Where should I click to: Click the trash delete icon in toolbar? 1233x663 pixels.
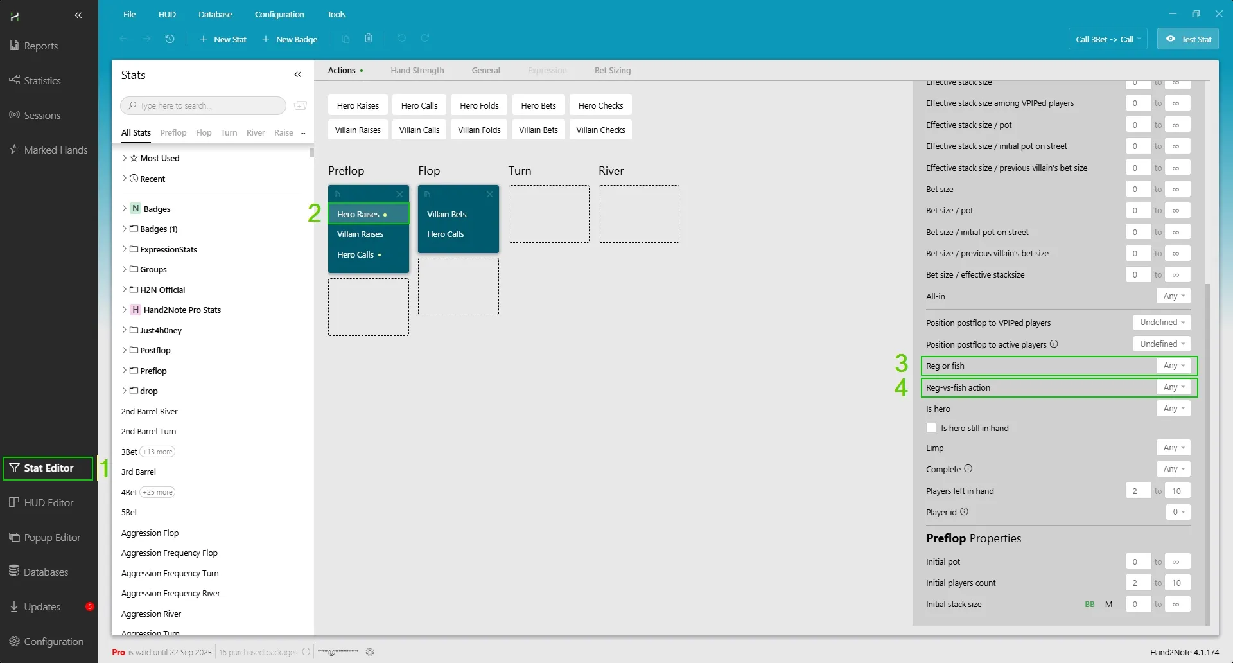[369, 39]
